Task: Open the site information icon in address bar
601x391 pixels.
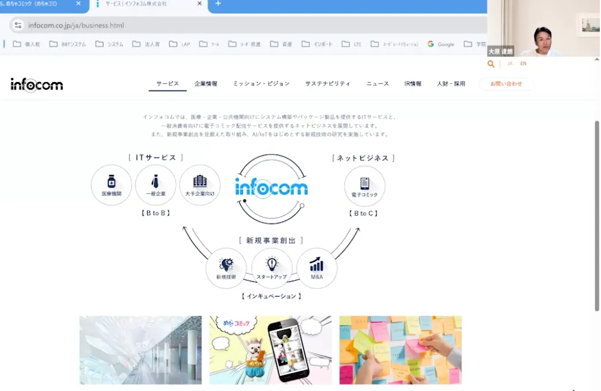Action: (x=18, y=25)
